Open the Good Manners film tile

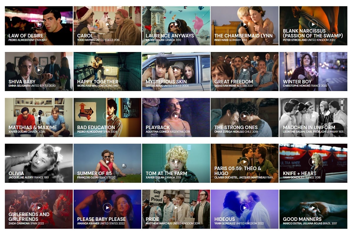pyautogui.click(x=313, y=209)
